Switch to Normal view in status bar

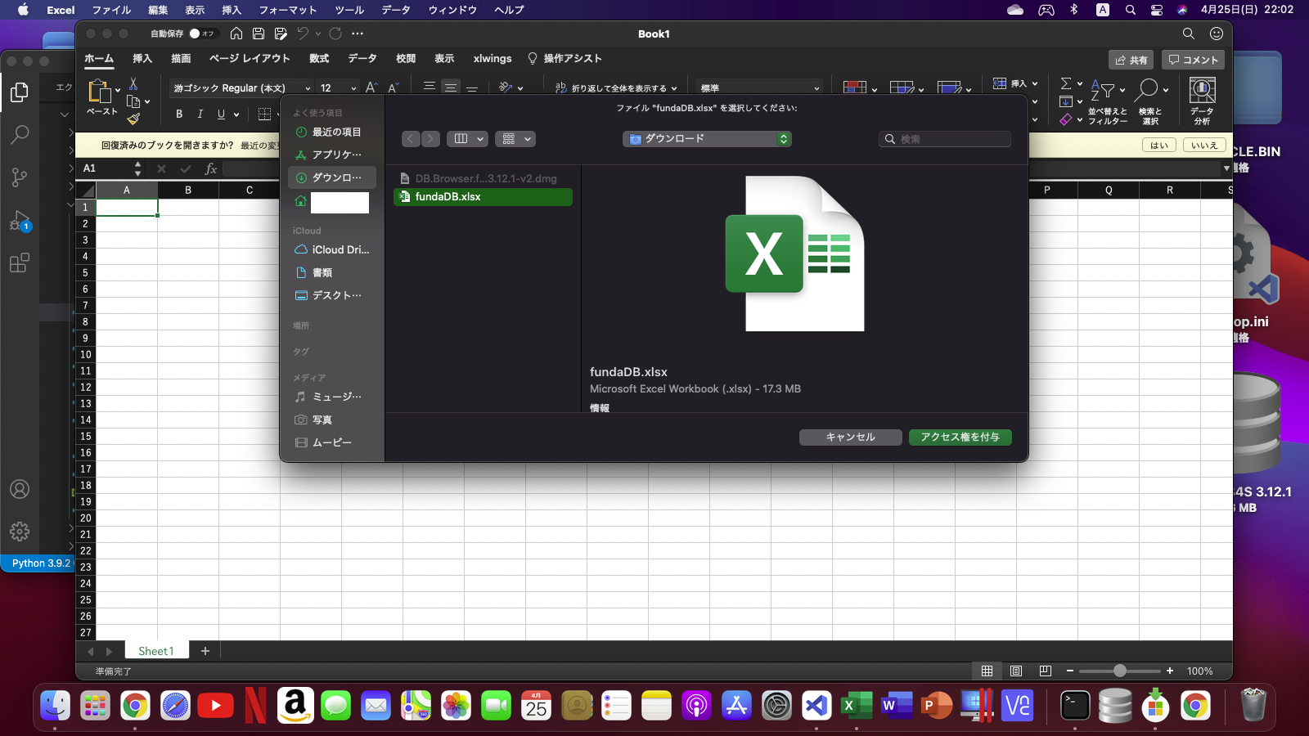pyautogui.click(x=987, y=671)
